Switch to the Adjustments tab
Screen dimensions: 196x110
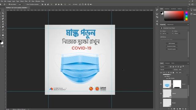[170, 24]
